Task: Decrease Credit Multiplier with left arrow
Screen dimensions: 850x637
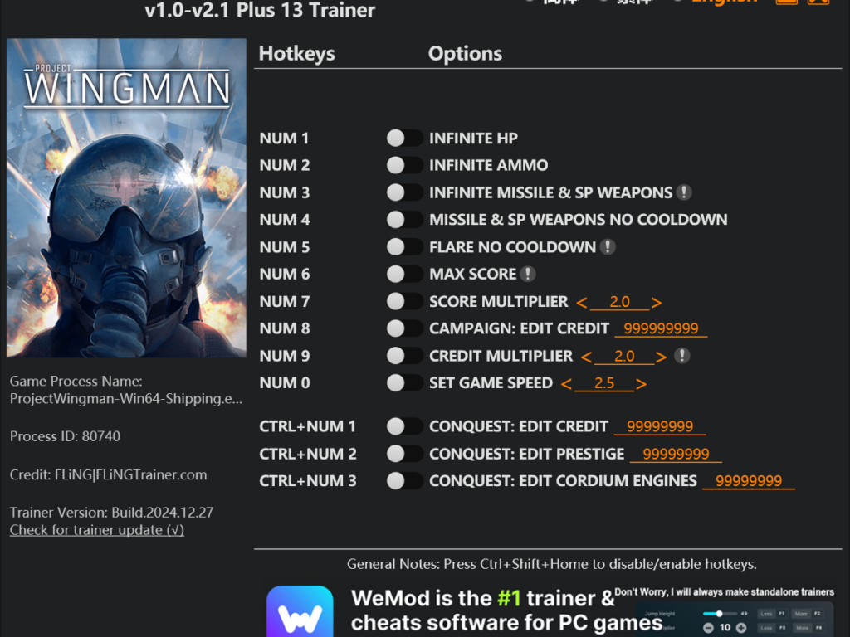Action: 586,357
